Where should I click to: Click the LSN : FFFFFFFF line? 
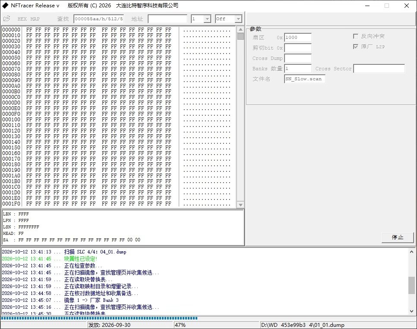coord(21,227)
